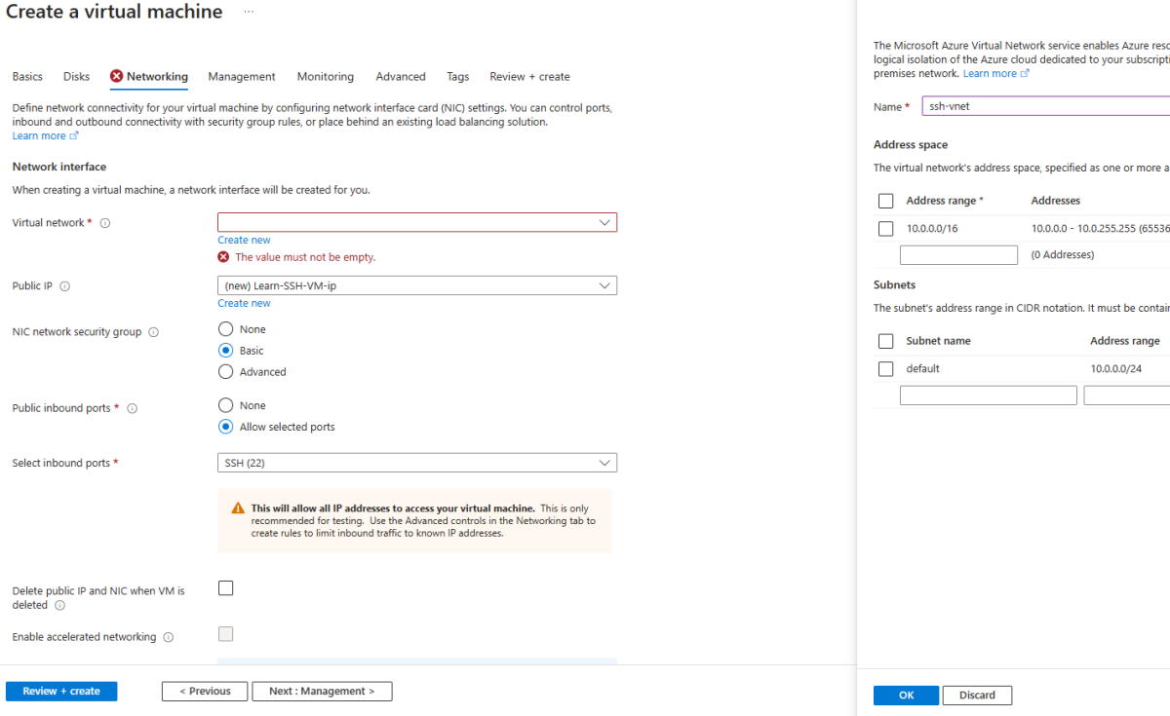The width and height of the screenshot is (1170, 716).
Task: Click Create new under Public IP
Action: 244,303
